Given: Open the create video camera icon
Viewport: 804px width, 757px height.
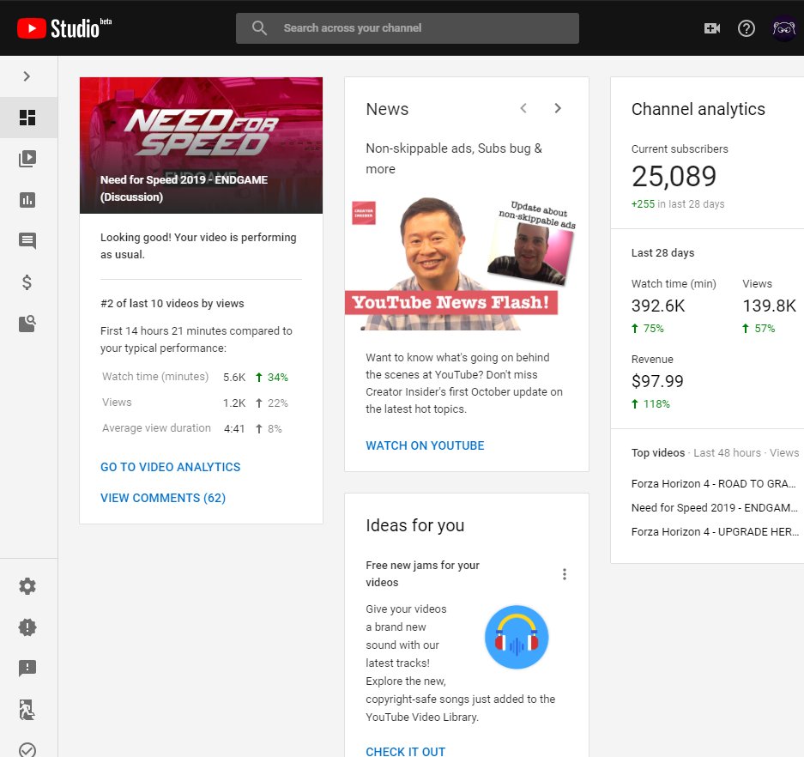Looking at the screenshot, I should 711,28.
